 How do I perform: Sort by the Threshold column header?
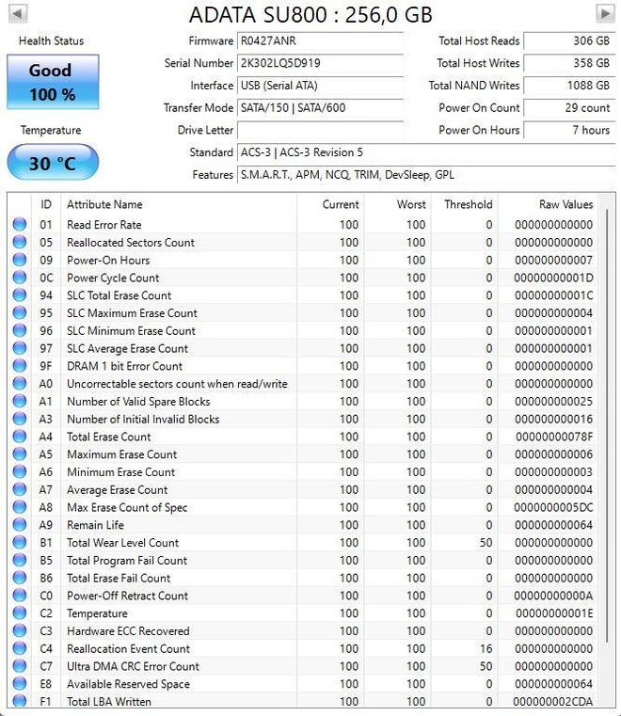(465, 204)
